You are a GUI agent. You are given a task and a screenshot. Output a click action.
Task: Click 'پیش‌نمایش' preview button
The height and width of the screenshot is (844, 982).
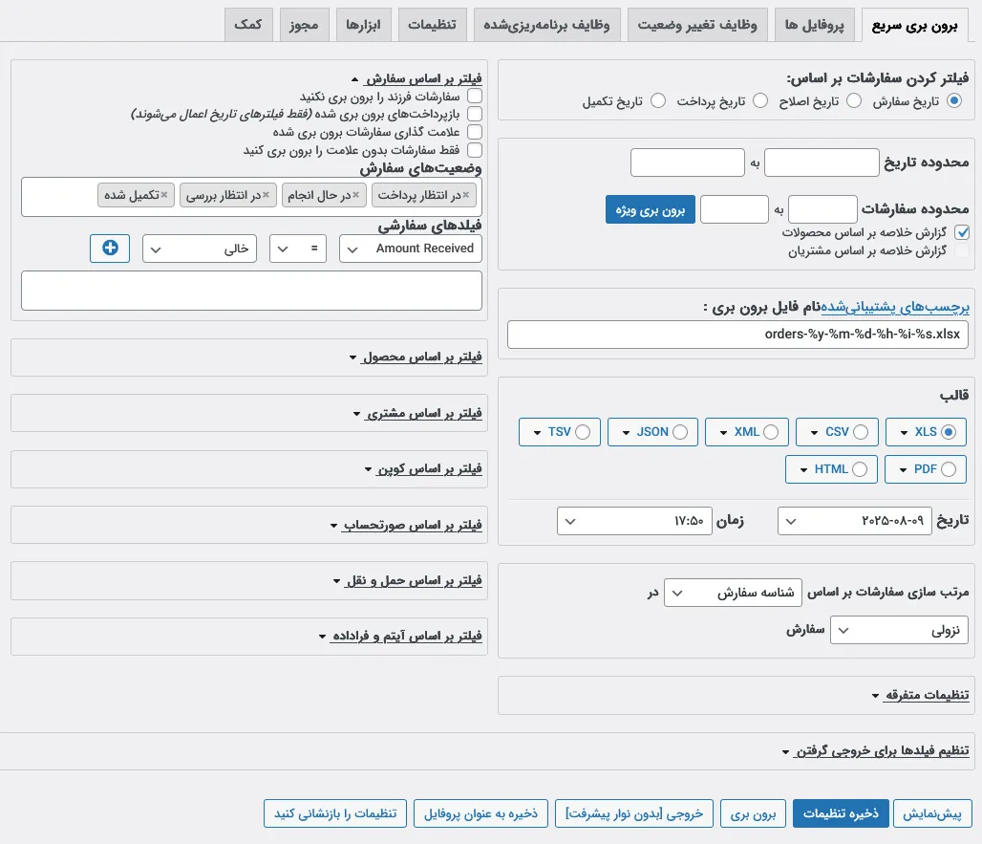click(932, 813)
